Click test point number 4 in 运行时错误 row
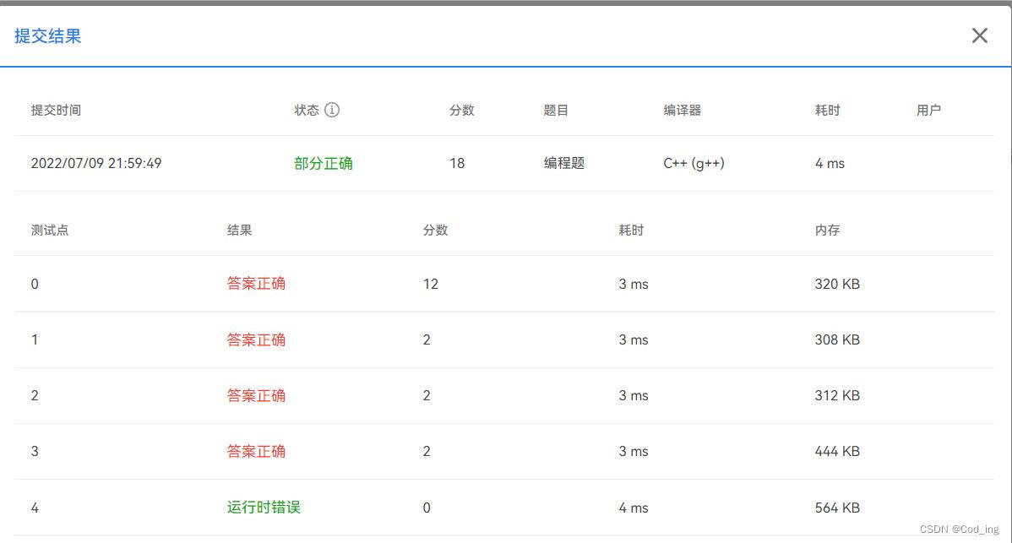1012x543 pixels. pos(35,508)
